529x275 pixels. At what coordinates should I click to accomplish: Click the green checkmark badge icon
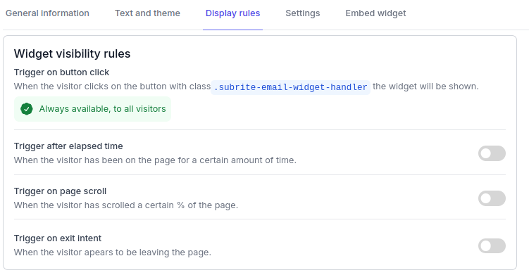click(27, 109)
